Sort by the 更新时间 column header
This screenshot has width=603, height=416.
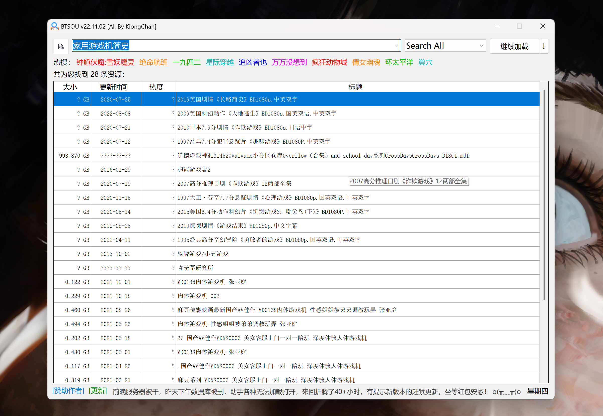(116, 87)
